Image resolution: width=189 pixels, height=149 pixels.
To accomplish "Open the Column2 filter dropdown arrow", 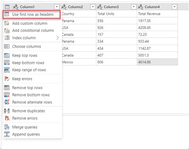I will (93, 7).
